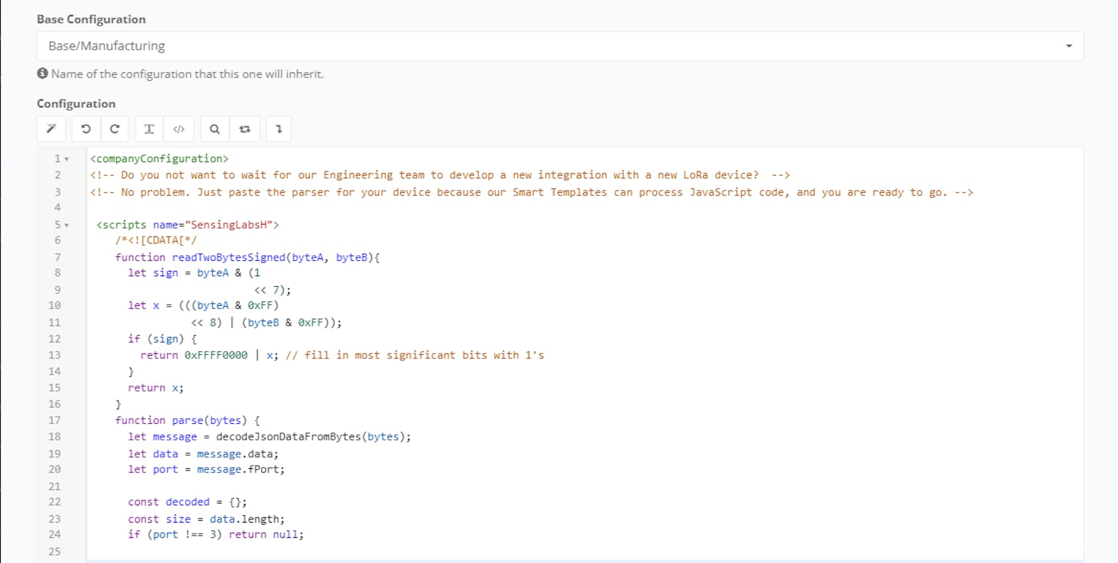The image size is (1118, 563).
Task: Place cursor on 'function parse(bytes)' line
Action: pos(188,421)
